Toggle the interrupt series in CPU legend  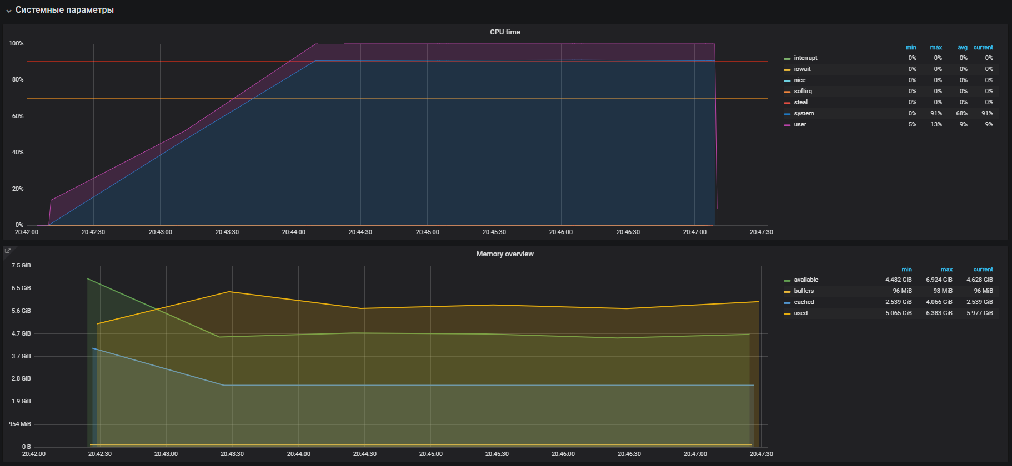805,58
